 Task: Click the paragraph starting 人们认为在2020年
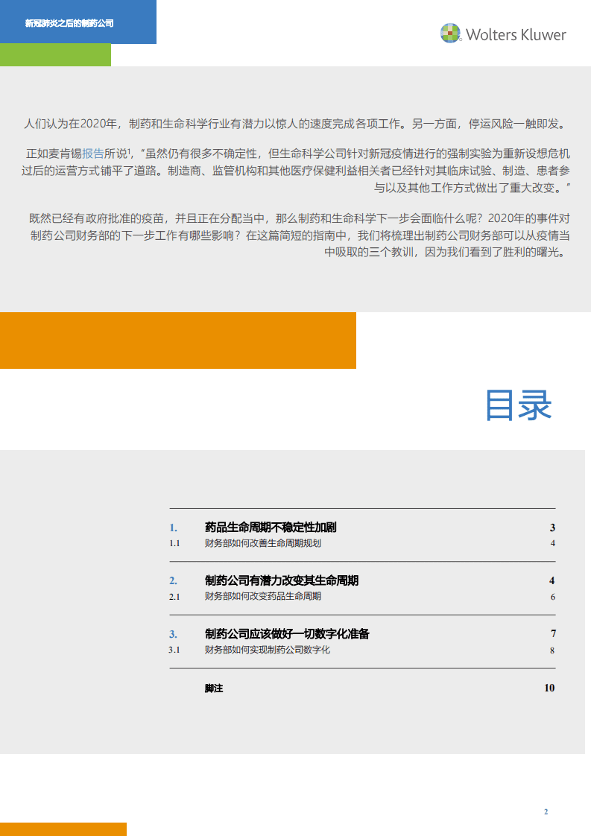(295, 124)
